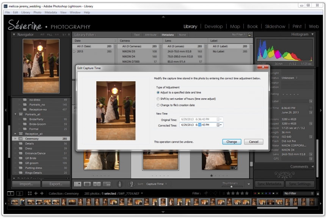Switch to the Develop module

[214, 27]
